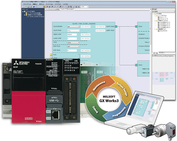Screen dimensions: 177x141
Task: Open the first menu in the menu bar
Action: (x=27, y=4)
